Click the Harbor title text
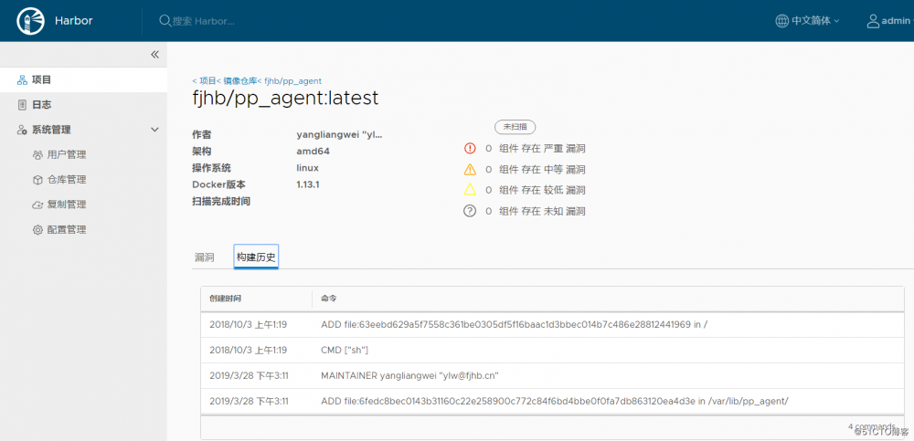The width and height of the screenshot is (914, 441). click(73, 21)
